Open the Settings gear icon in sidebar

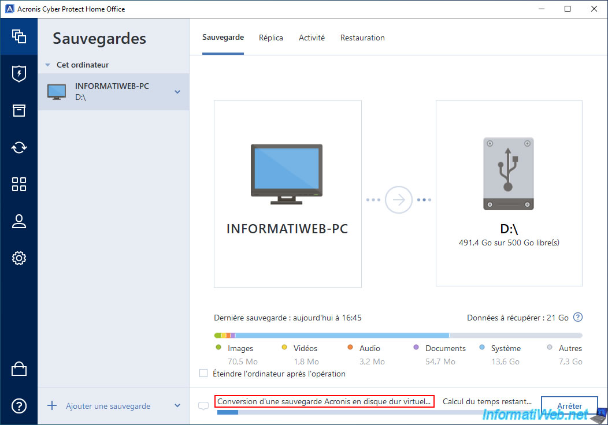(x=18, y=258)
